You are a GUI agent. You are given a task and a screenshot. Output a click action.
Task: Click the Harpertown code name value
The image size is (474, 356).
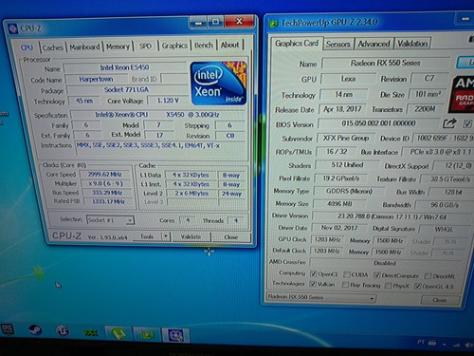click(x=96, y=79)
